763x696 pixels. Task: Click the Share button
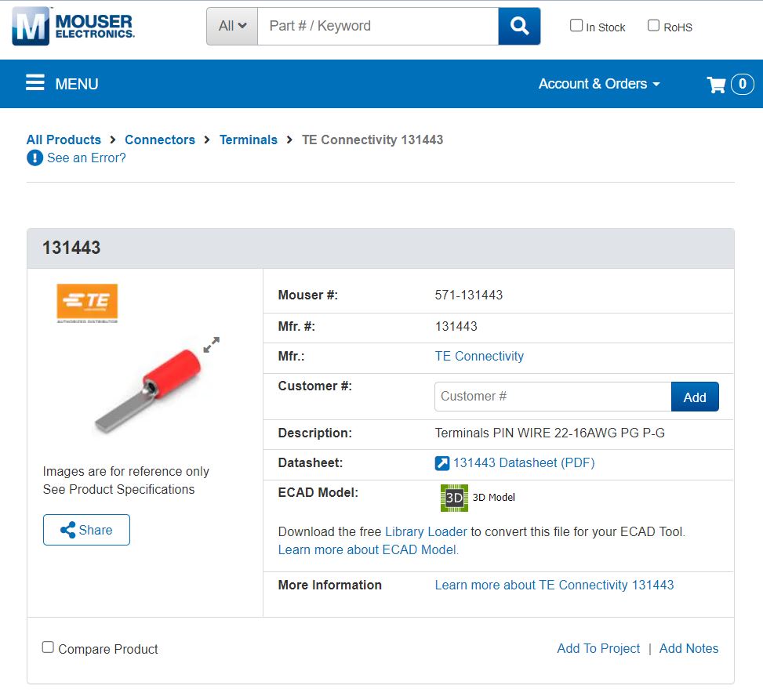click(86, 530)
